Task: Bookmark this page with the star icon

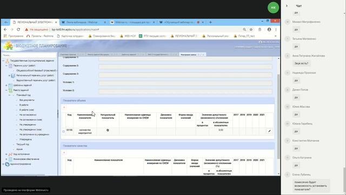Action: [251, 29]
